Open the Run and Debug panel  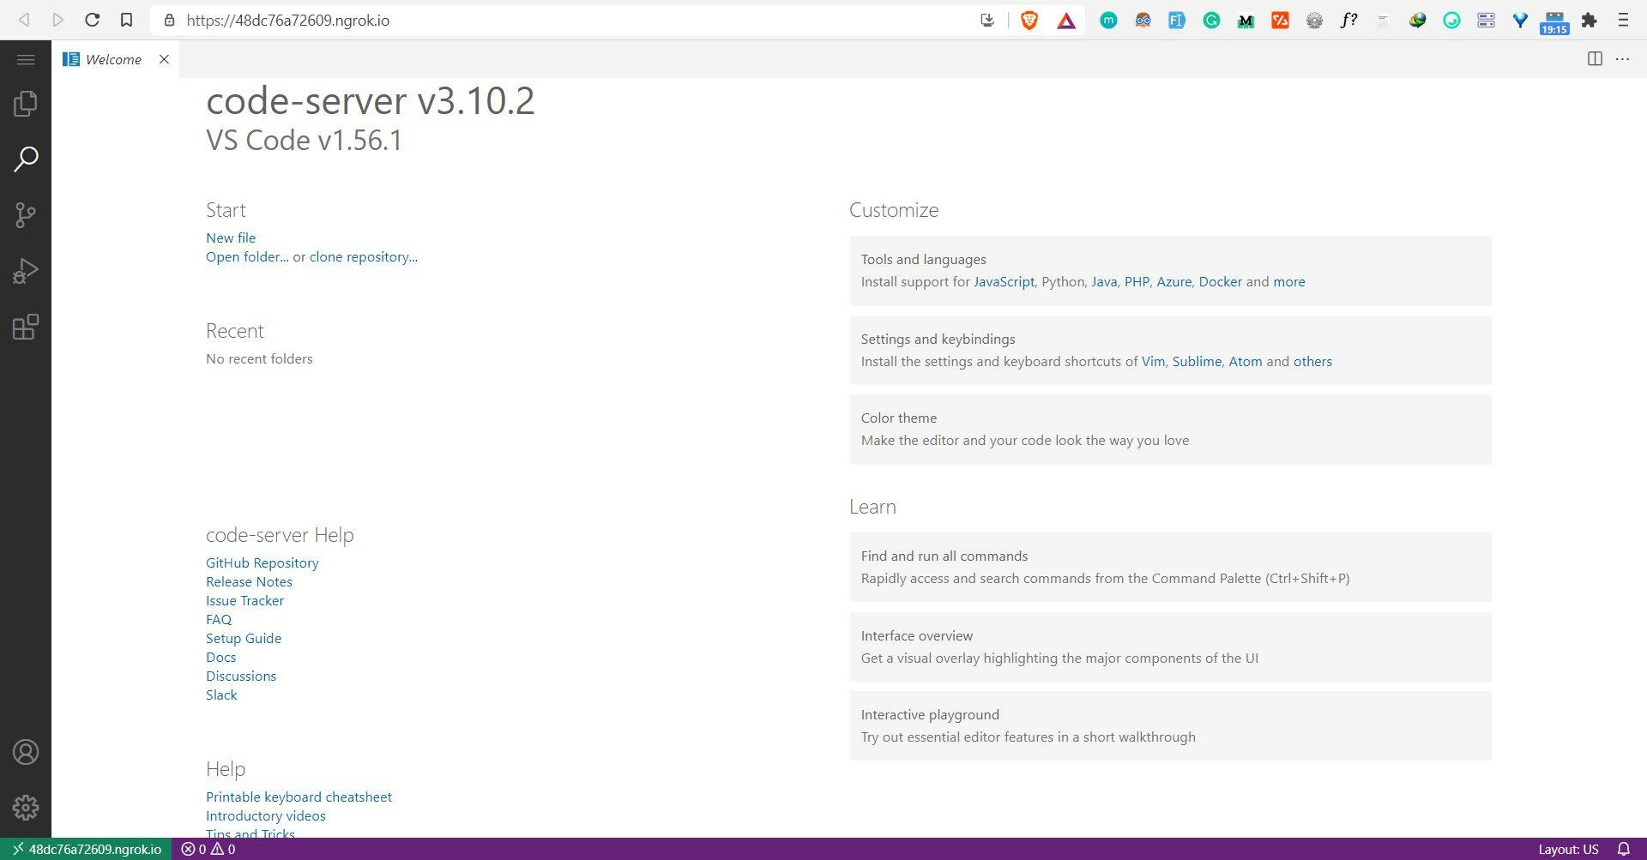(26, 270)
